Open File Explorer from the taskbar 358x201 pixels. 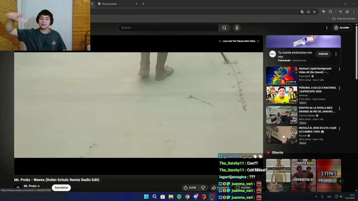coord(171,197)
